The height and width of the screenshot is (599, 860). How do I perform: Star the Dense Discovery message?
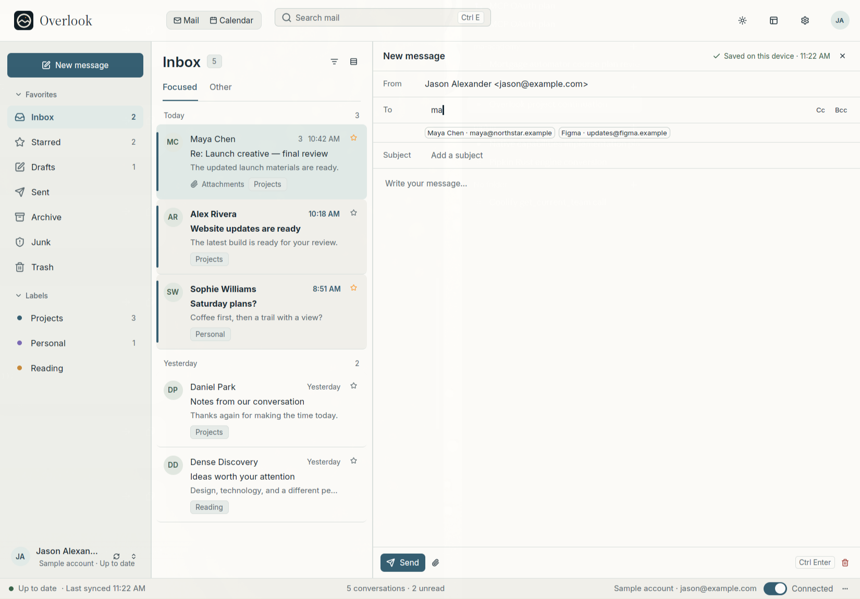tap(353, 461)
